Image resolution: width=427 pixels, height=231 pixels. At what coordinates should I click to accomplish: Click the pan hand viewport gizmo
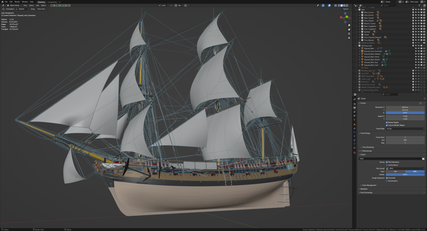click(349, 29)
